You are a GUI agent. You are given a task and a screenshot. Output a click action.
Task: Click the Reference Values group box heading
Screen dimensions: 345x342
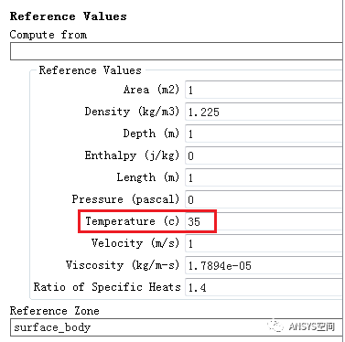[91, 70]
